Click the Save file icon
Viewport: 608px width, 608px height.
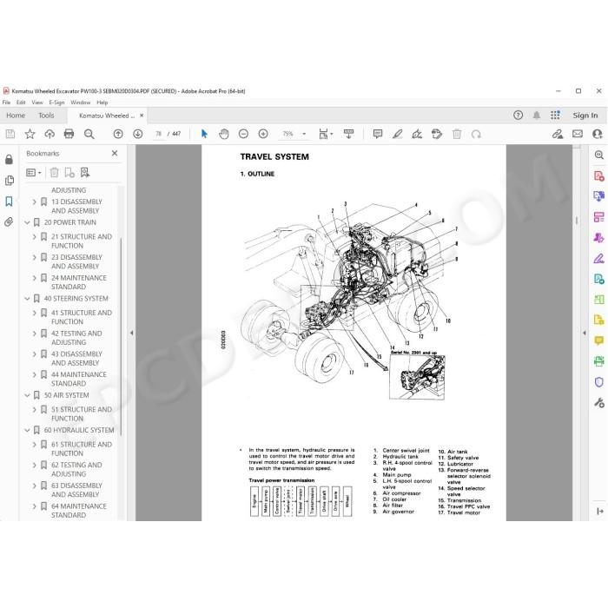coord(10,134)
